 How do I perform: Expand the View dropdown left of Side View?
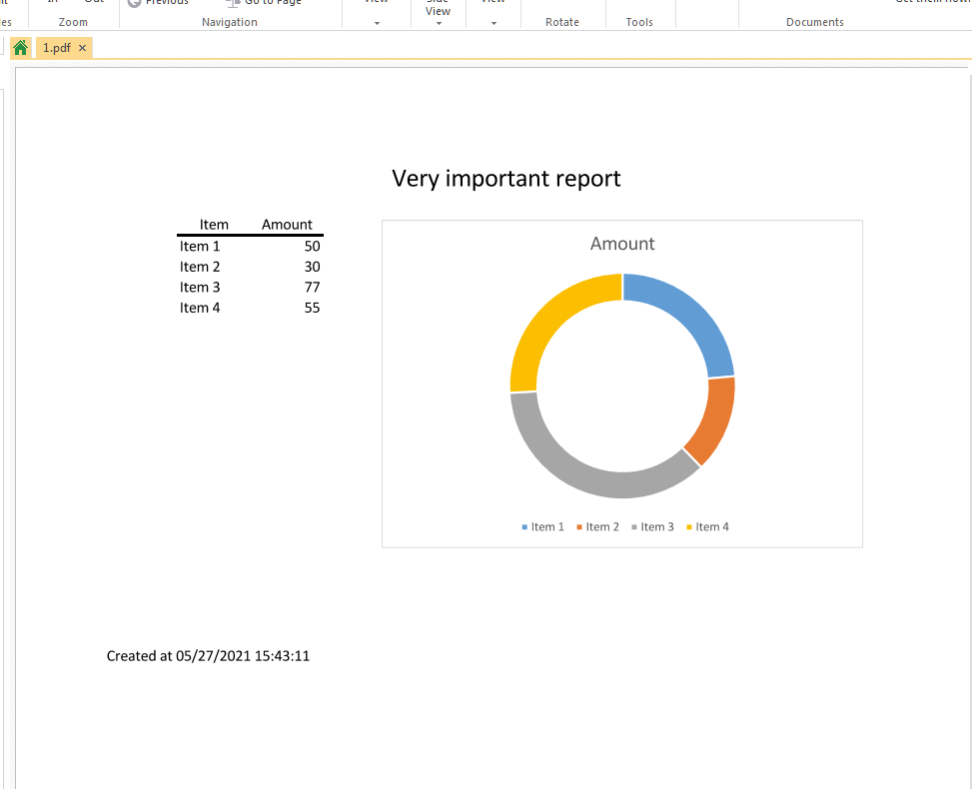click(x=377, y=24)
